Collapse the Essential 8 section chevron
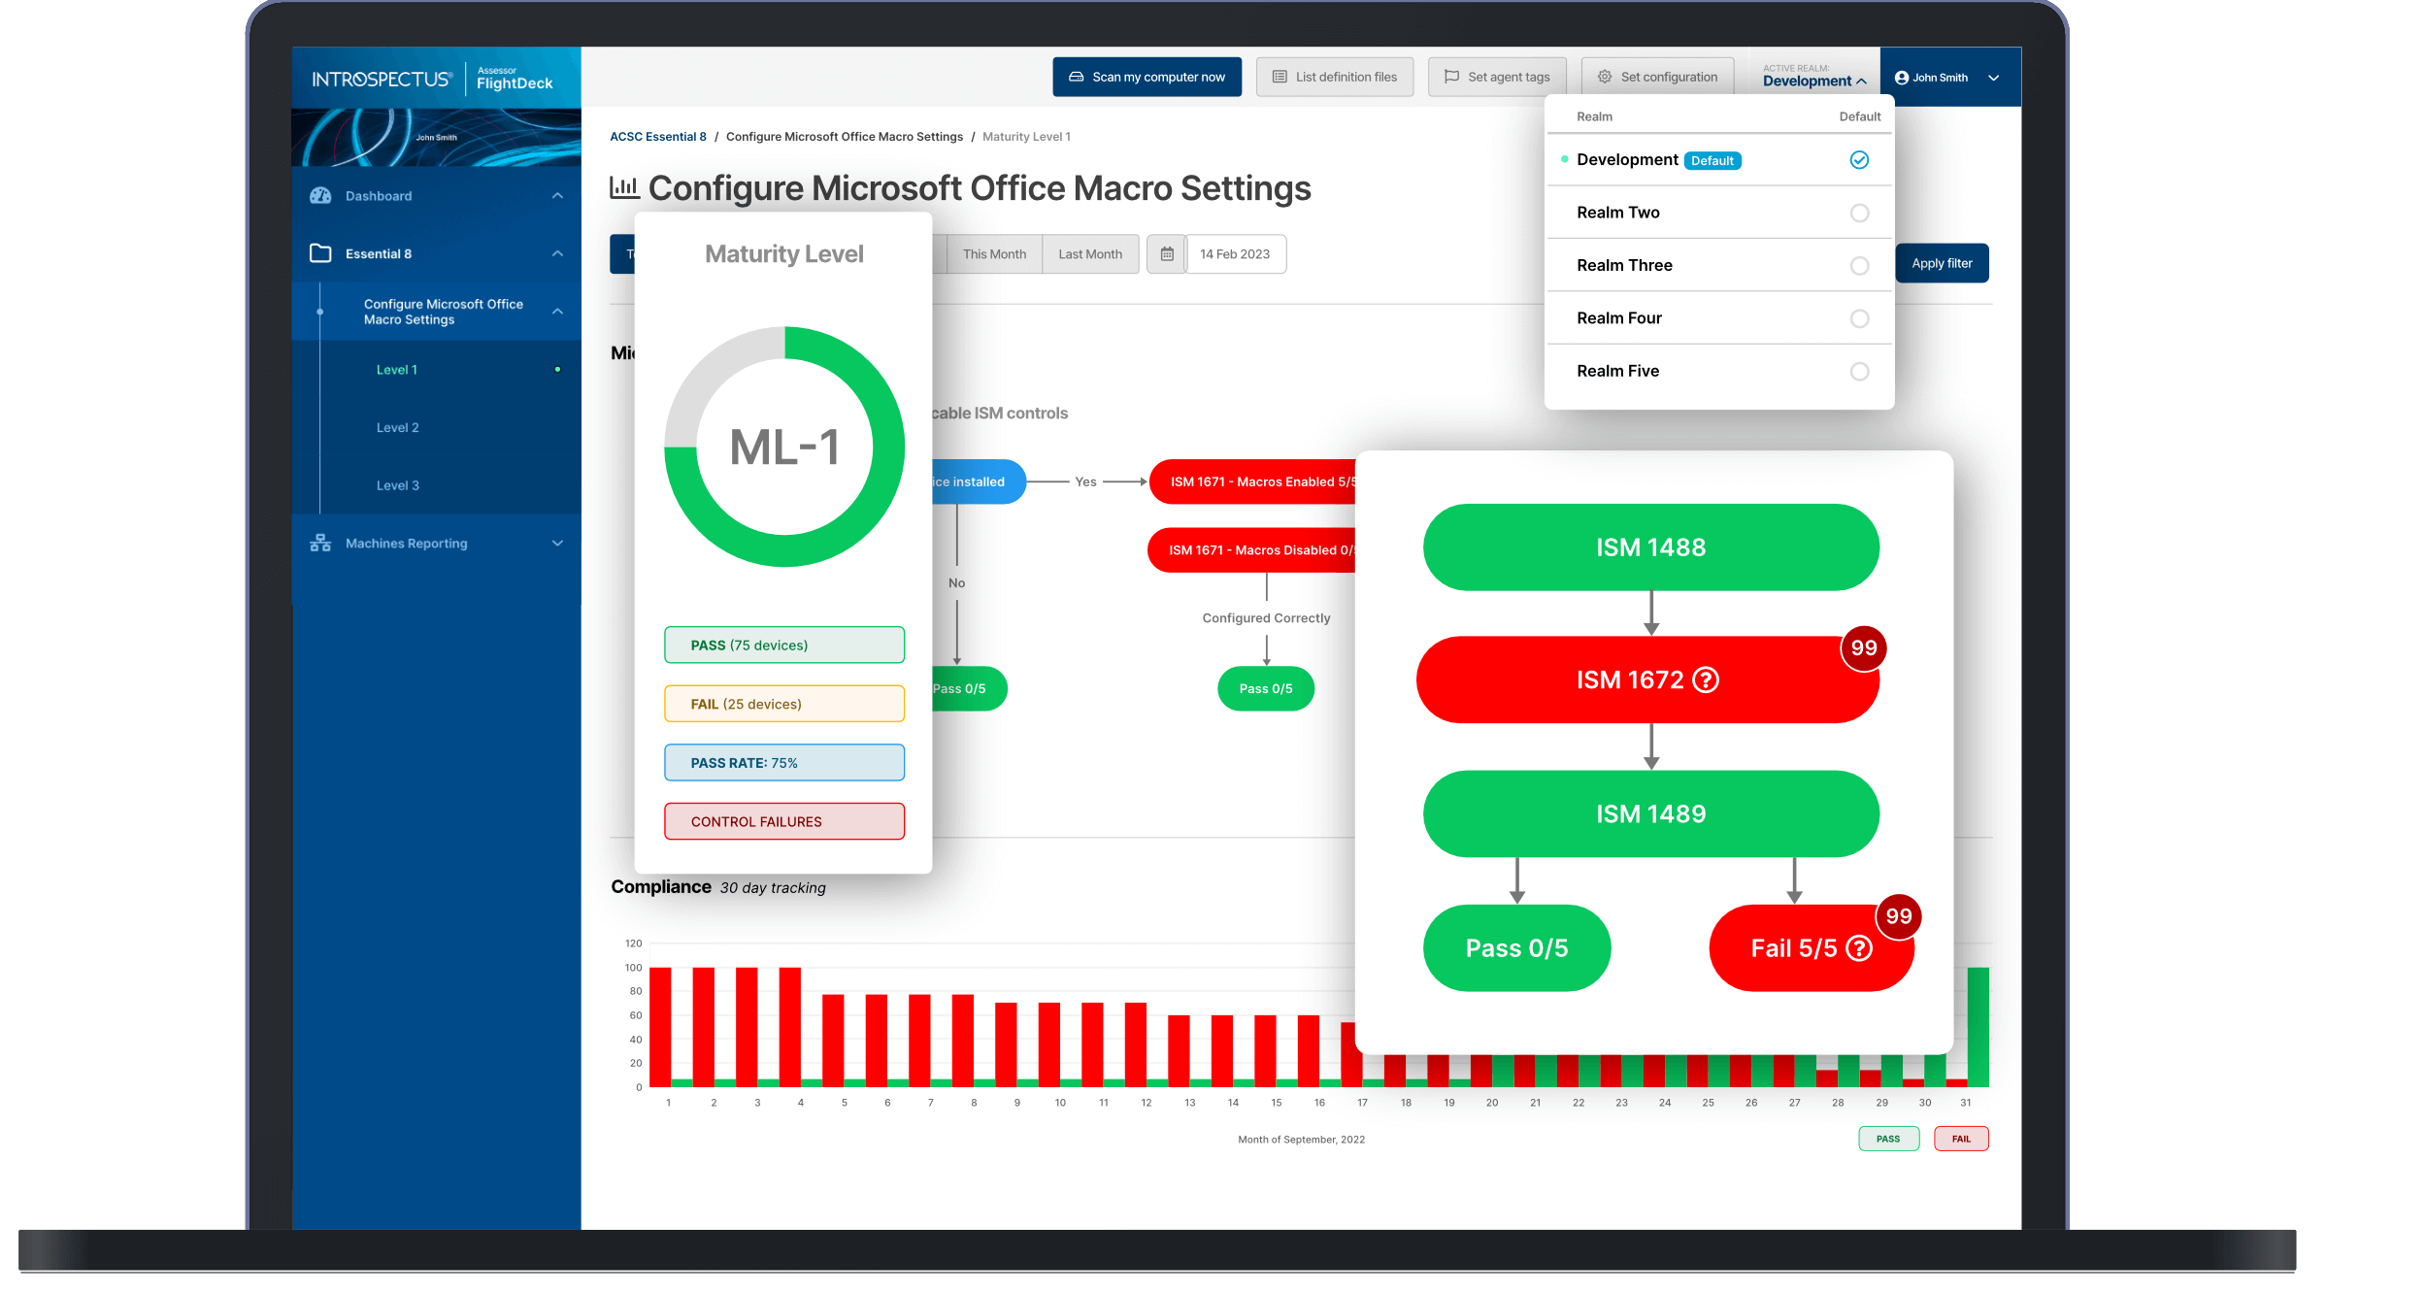Screen dimensions: 2427x1292 [556, 253]
